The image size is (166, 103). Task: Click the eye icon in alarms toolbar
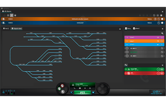tap(158, 15)
